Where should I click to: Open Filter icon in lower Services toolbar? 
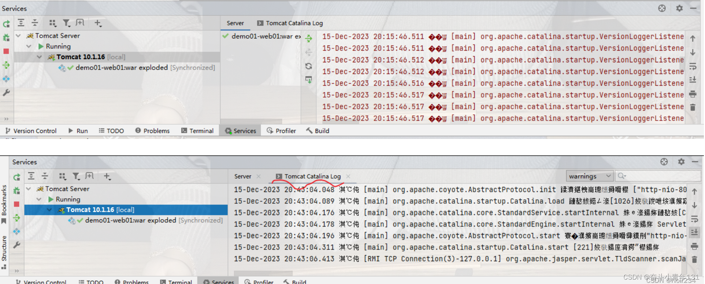click(76, 176)
